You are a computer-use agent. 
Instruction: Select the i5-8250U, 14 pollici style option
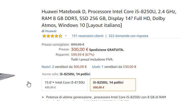point(113,85)
